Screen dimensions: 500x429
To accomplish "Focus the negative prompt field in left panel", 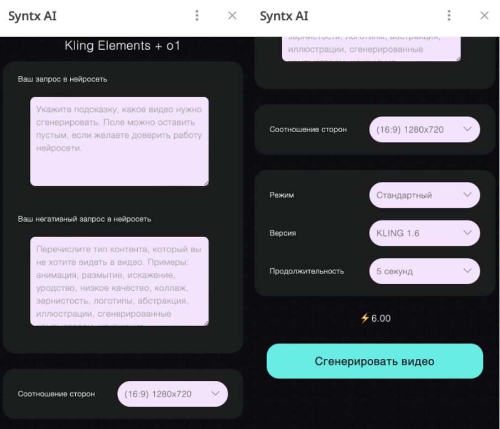I will [x=119, y=281].
